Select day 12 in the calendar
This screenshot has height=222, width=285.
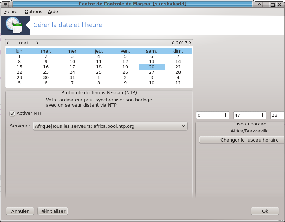point(125,62)
